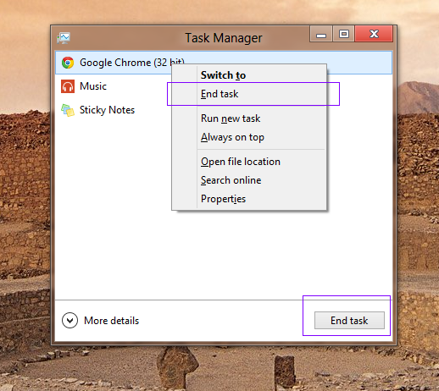Toggle Always on top menu option
Viewport: 439px width, 391px height.
pyautogui.click(x=249, y=137)
